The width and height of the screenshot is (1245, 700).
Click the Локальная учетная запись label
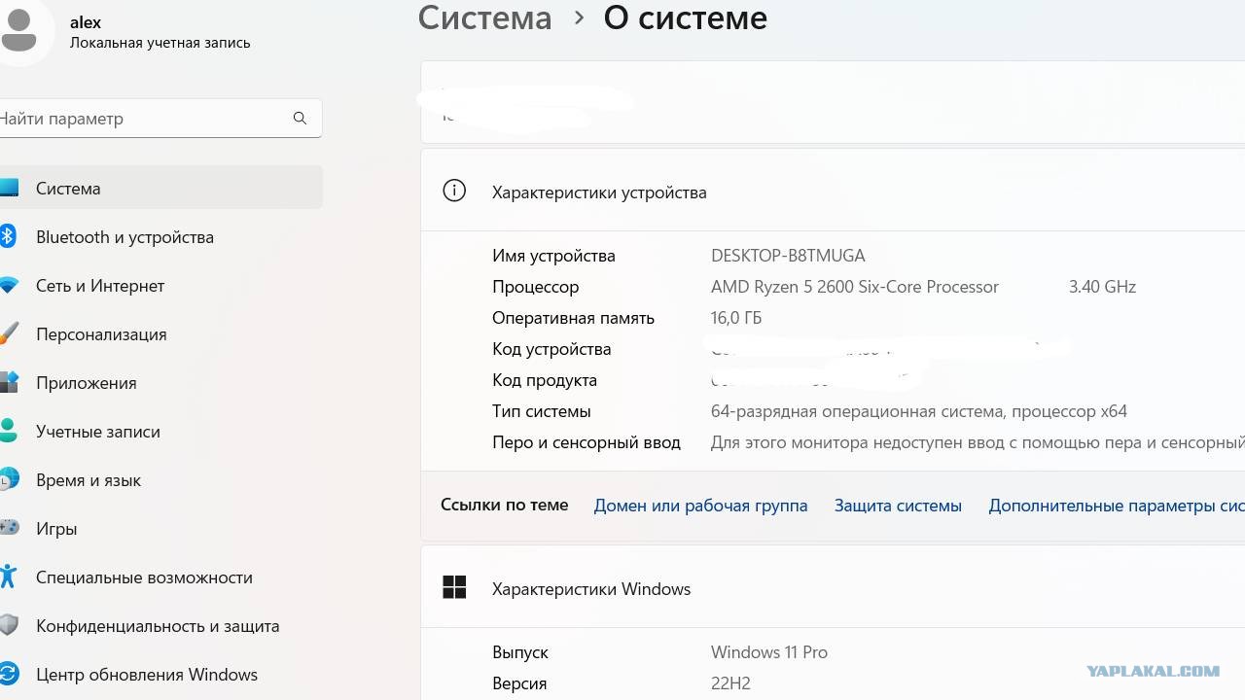pyautogui.click(x=160, y=43)
